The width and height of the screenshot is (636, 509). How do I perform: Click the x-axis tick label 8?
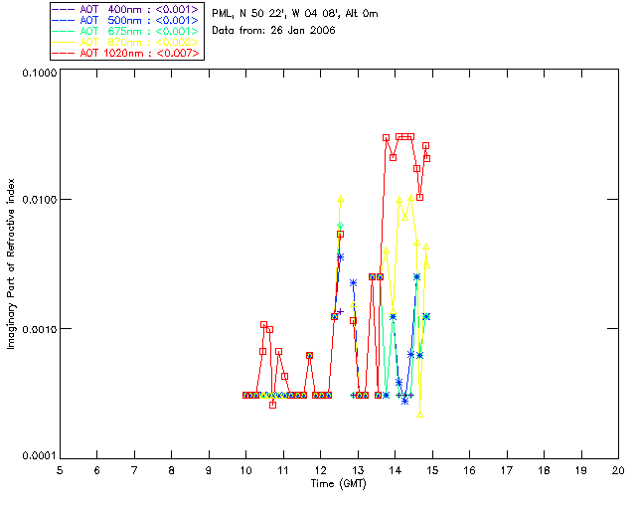(x=172, y=470)
